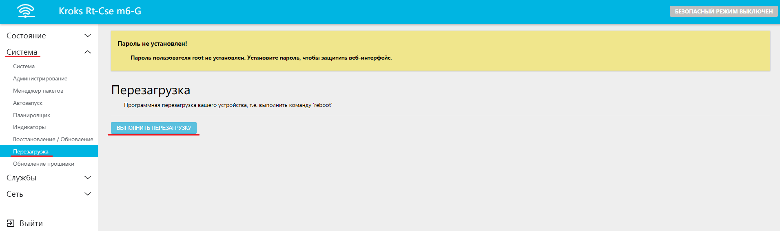Click the Безопасный режим выключен button
The width and height of the screenshot is (780, 231).
click(x=723, y=11)
